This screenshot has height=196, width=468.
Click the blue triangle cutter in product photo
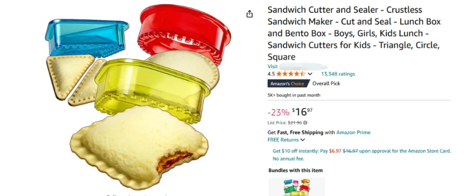click(x=87, y=38)
